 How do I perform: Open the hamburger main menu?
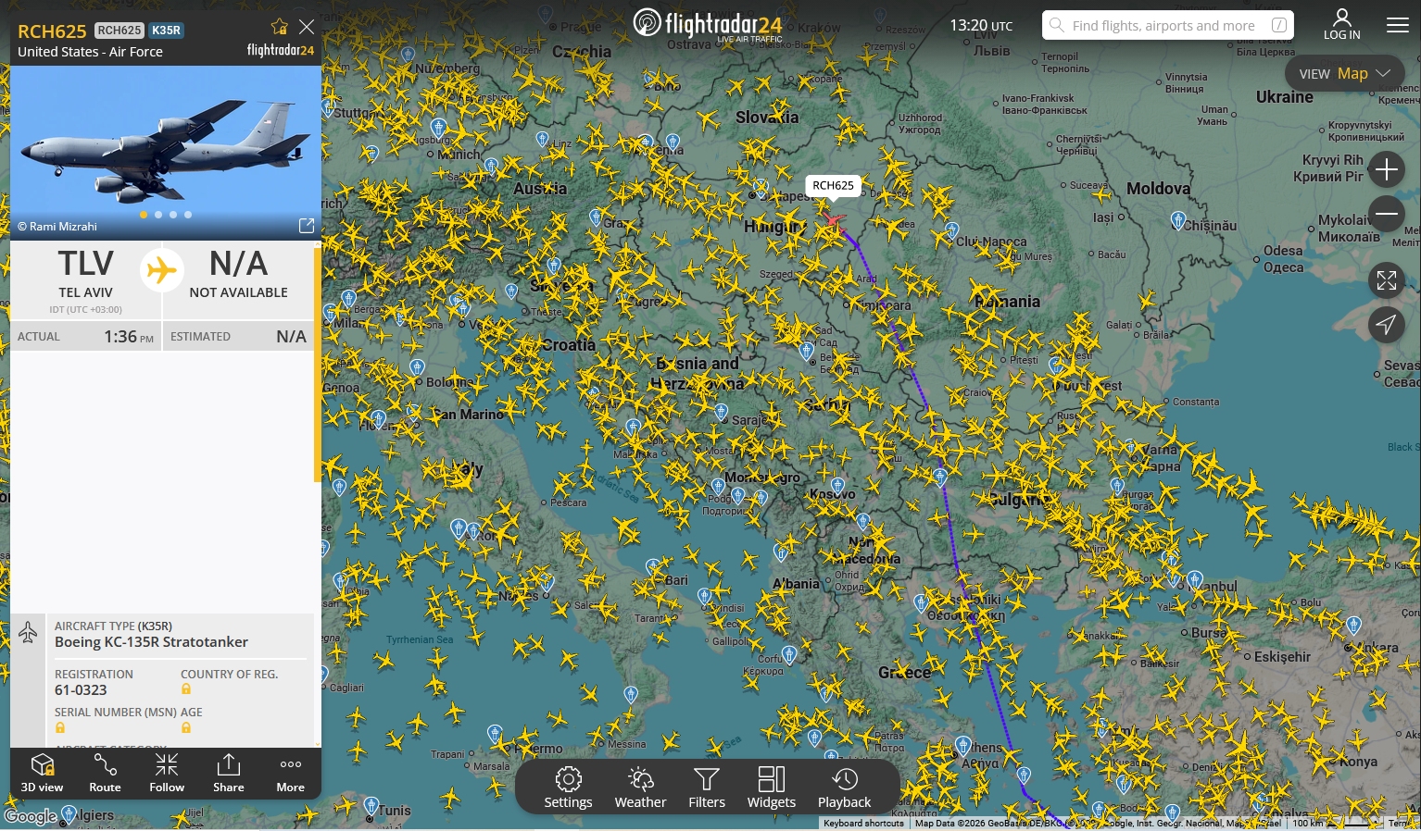pyautogui.click(x=1398, y=25)
